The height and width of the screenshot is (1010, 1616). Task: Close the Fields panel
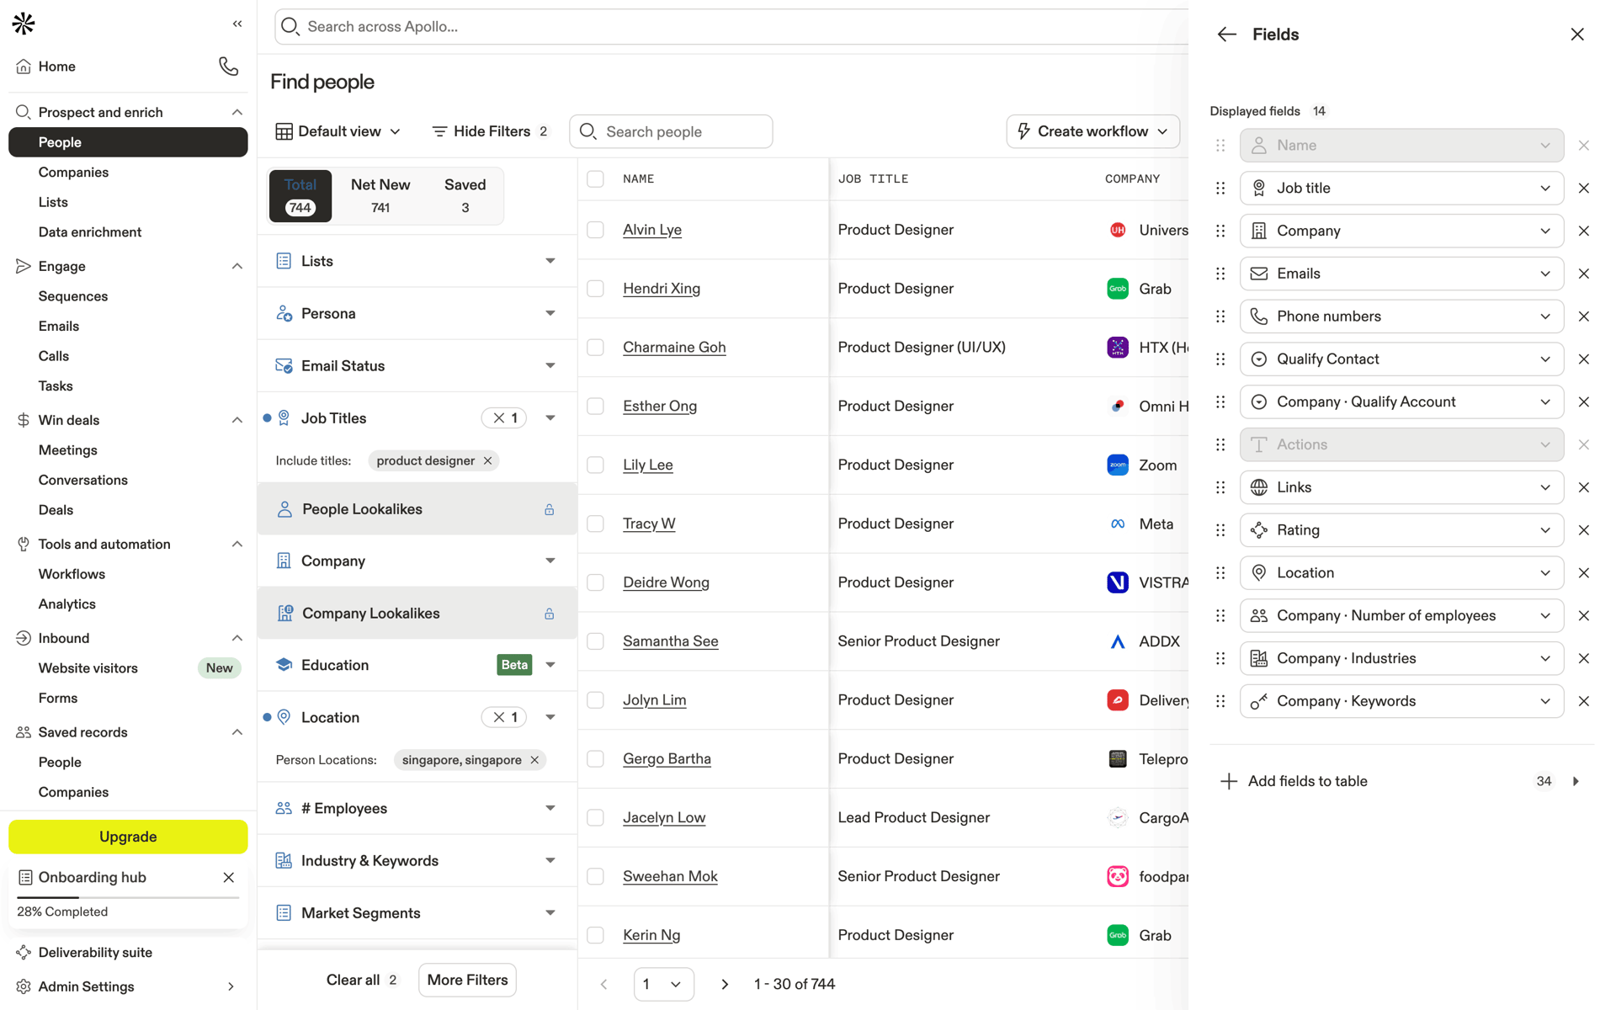[1577, 35]
